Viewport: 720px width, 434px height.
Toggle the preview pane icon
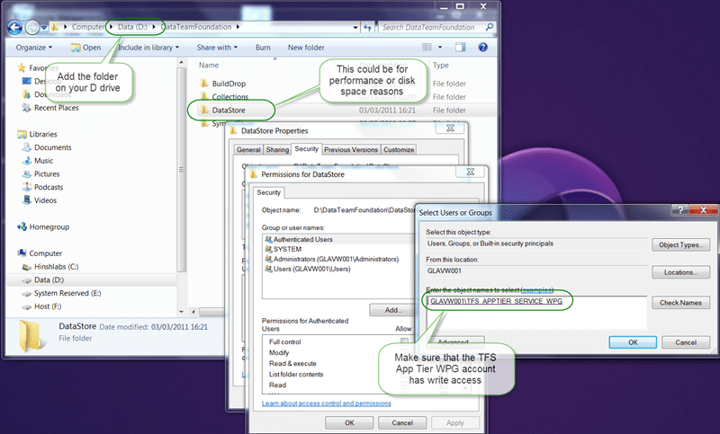tap(461, 47)
